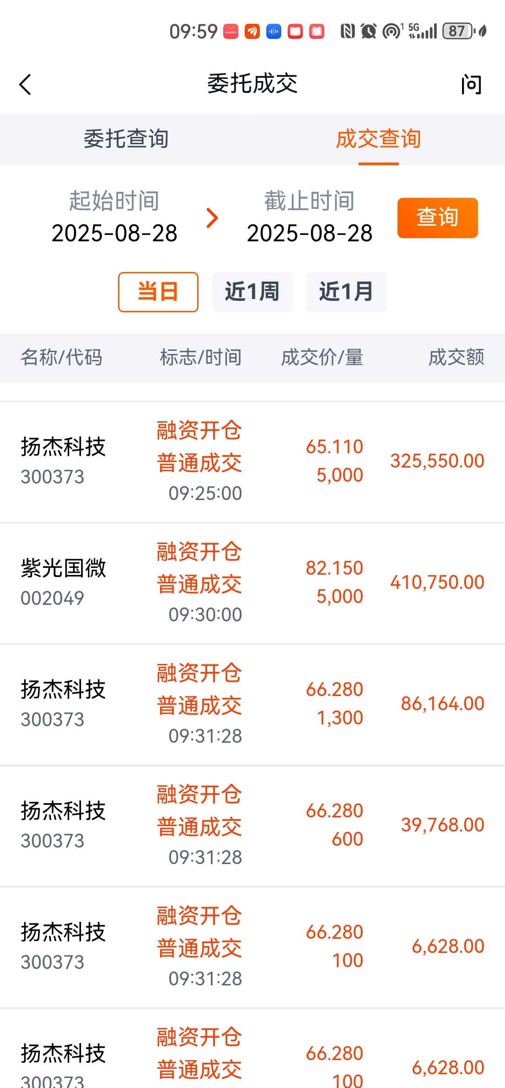Tap the back arrow icon

26,85
